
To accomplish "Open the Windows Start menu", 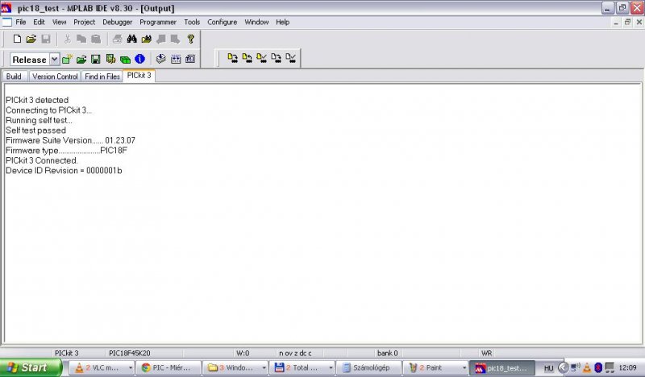I will 31,367.
